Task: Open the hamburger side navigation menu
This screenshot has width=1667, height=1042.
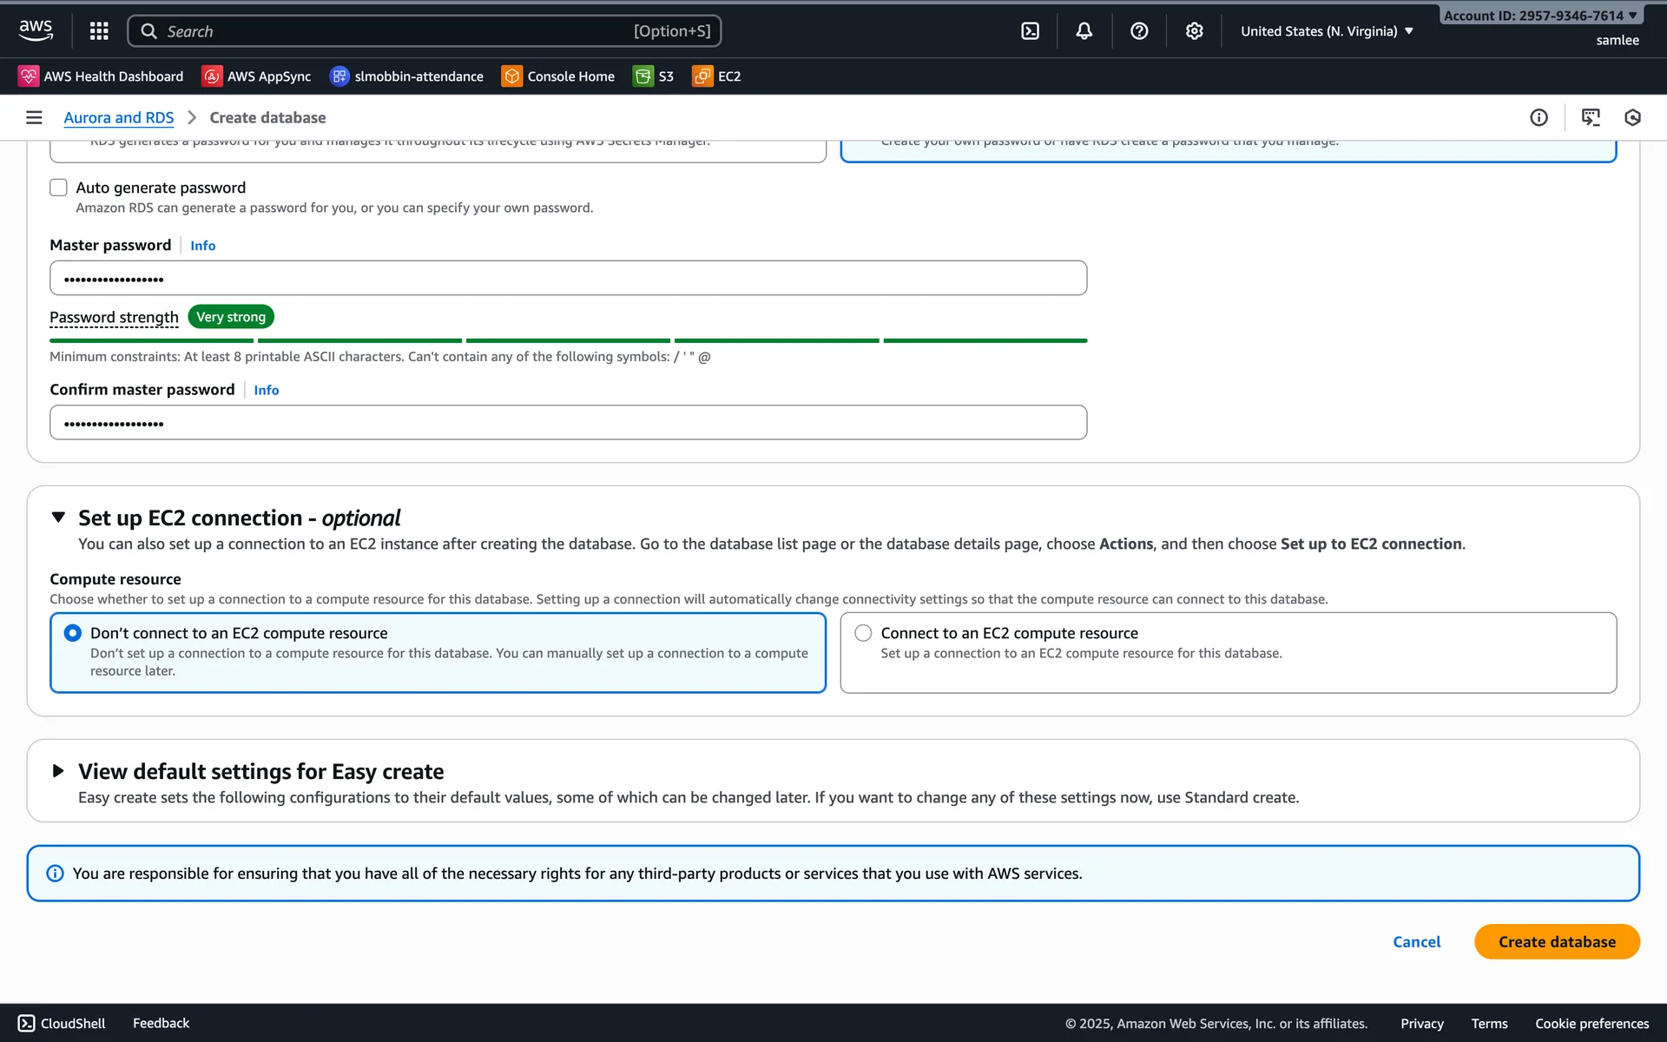Action: pos(34,117)
